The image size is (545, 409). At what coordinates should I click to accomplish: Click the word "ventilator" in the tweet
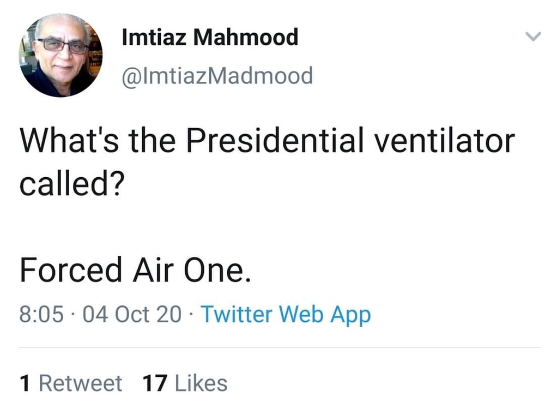[443, 141]
